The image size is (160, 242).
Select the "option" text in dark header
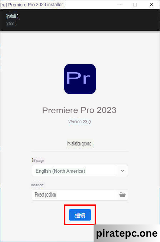point(10,24)
